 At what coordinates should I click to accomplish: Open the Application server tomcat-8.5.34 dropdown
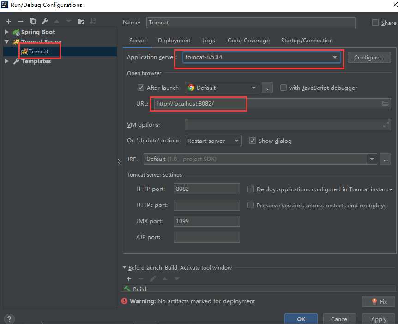(x=261, y=57)
